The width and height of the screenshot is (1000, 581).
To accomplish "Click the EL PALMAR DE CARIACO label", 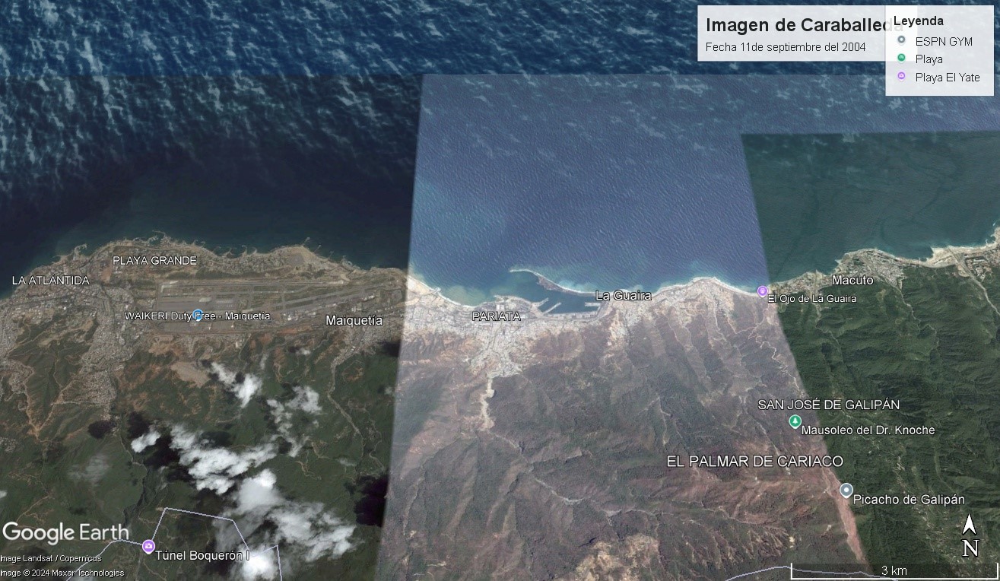I will pos(754,462).
